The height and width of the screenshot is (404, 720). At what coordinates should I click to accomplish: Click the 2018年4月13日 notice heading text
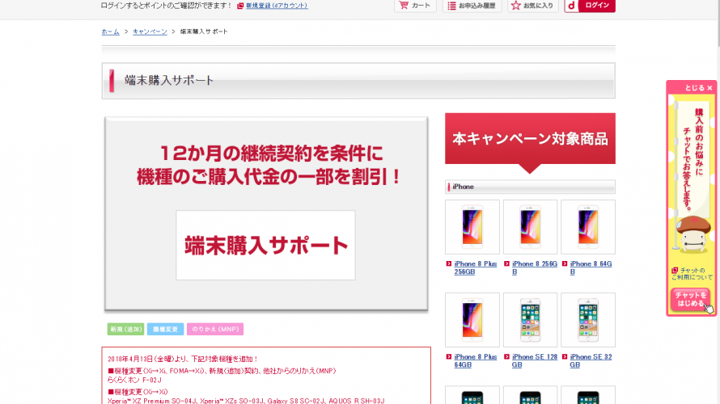tap(183, 359)
